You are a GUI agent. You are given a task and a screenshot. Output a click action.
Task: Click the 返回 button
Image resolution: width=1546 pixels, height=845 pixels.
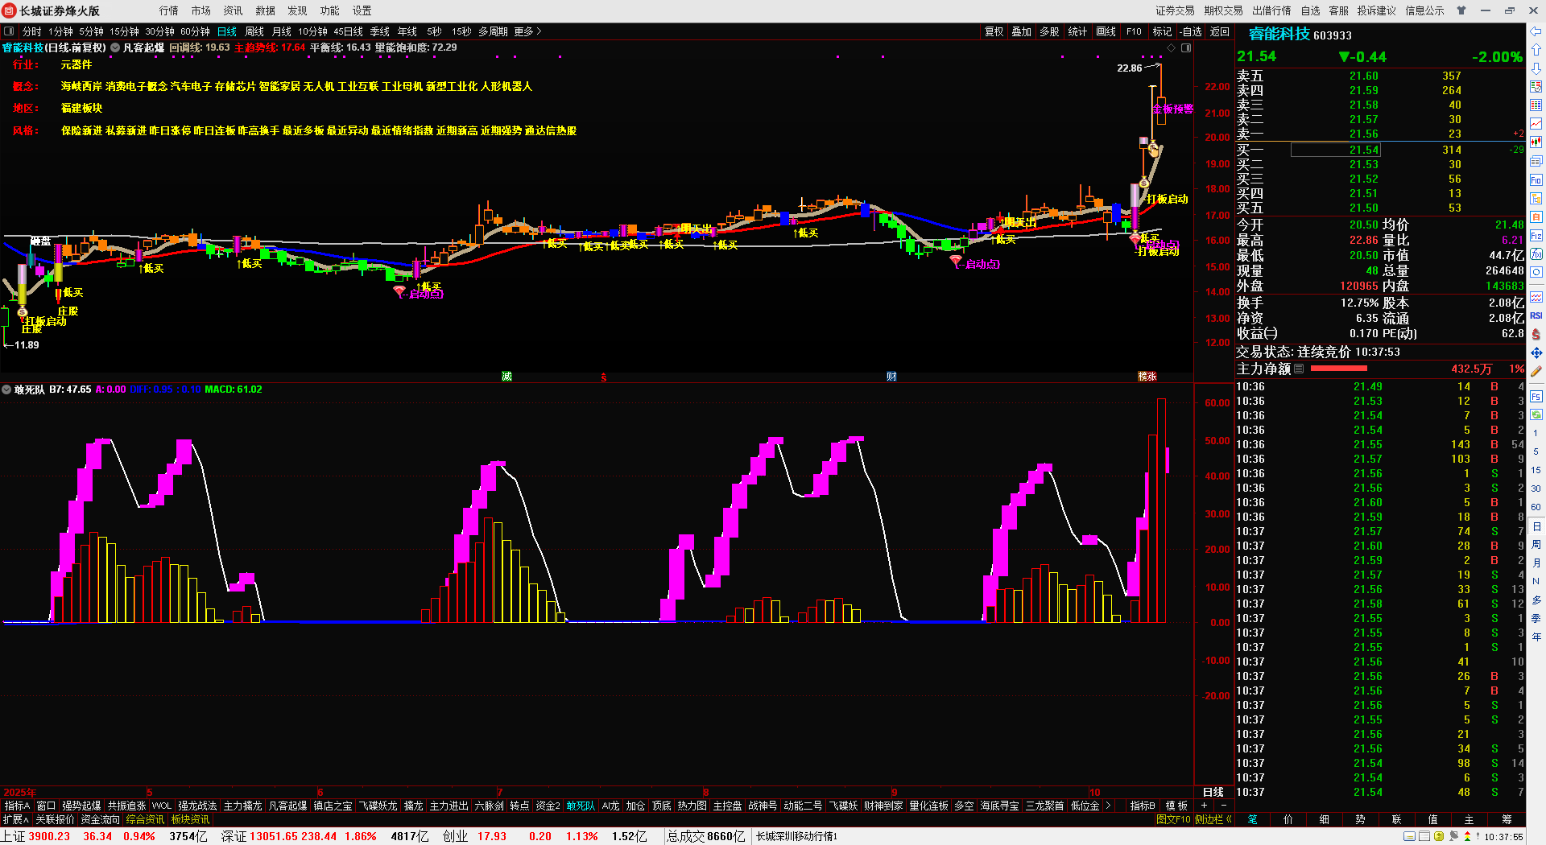click(1220, 31)
